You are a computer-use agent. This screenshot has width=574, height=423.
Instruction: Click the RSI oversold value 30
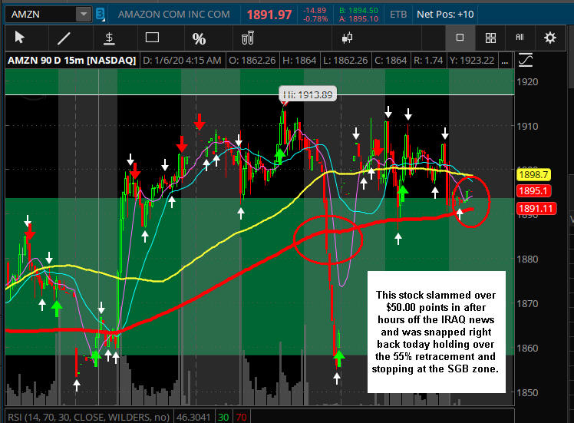click(223, 417)
